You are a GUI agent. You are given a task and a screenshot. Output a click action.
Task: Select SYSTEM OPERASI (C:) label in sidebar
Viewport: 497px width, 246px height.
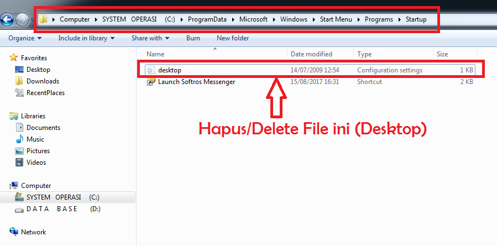(x=63, y=197)
